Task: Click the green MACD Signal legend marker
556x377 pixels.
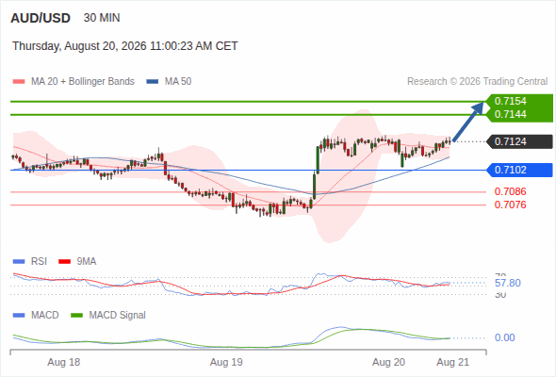Action: click(77, 316)
